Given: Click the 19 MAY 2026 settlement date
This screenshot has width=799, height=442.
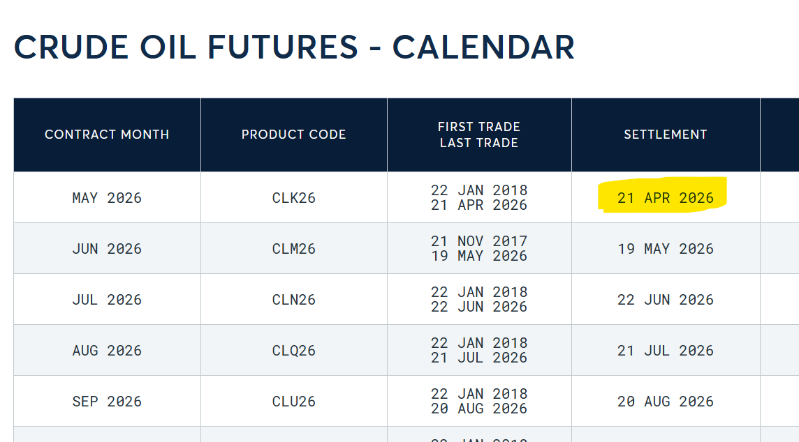Looking at the screenshot, I should click(665, 249).
